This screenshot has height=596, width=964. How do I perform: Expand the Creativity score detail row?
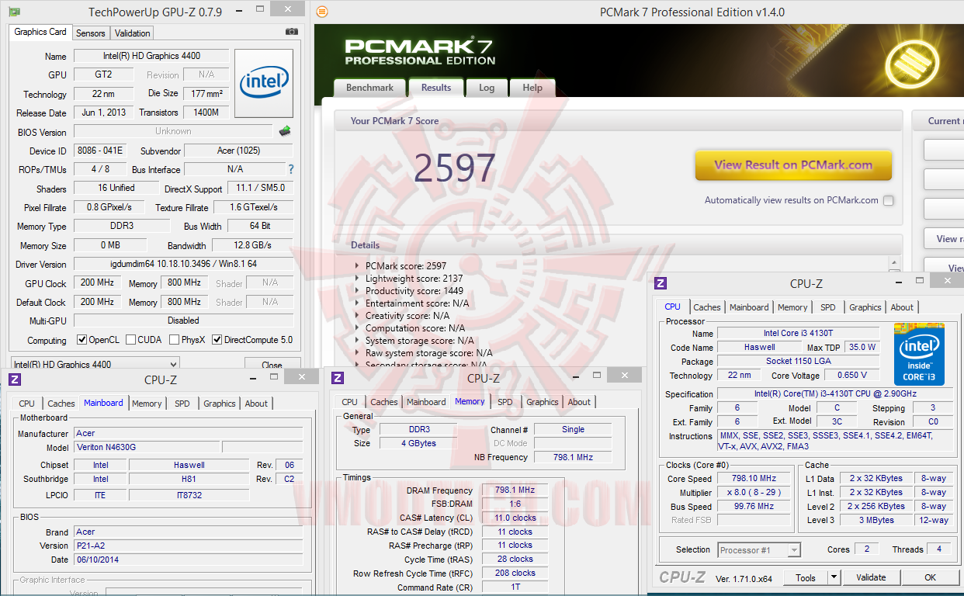(x=358, y=316)
